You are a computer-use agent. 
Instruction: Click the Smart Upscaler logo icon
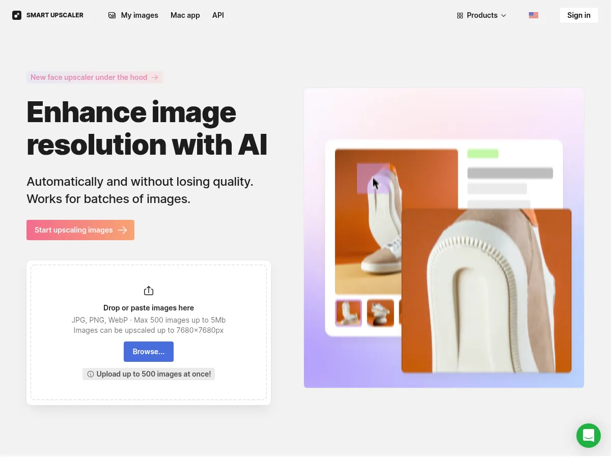17,15
